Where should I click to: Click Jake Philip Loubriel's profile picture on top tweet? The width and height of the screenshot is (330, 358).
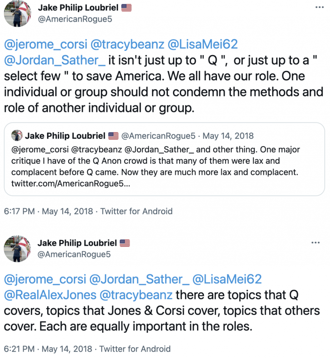click(x=17, y=14)
